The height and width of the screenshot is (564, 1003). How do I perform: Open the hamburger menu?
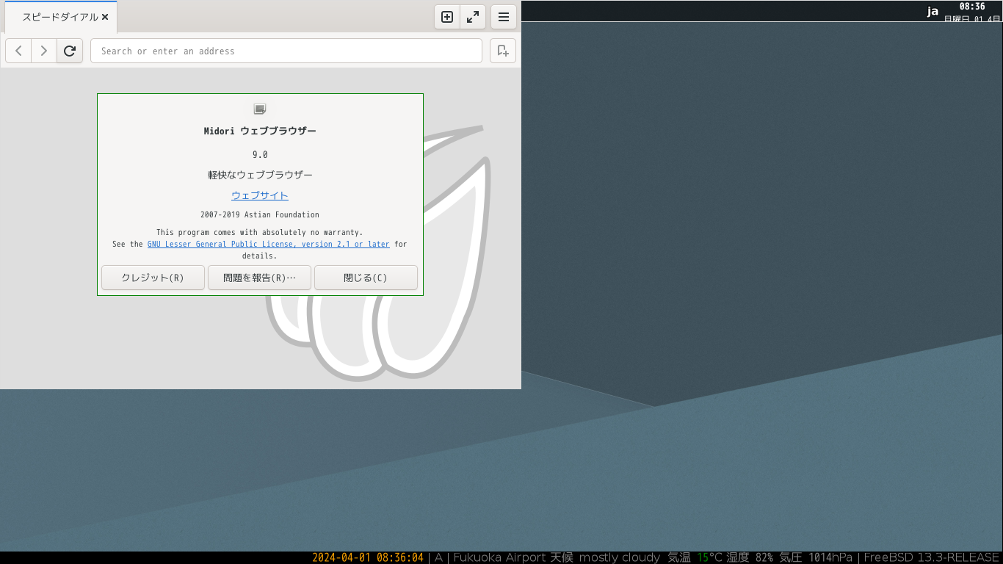(504, 16)
